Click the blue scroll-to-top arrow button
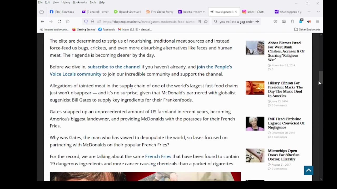Screen dimensions: 337x189 click(309, 170)
